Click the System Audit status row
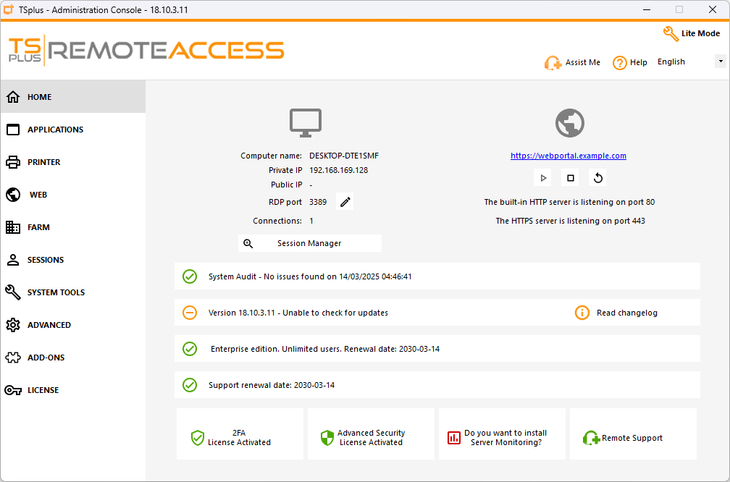The height and width of the screenshot is (482, 730). pos(437,276)
